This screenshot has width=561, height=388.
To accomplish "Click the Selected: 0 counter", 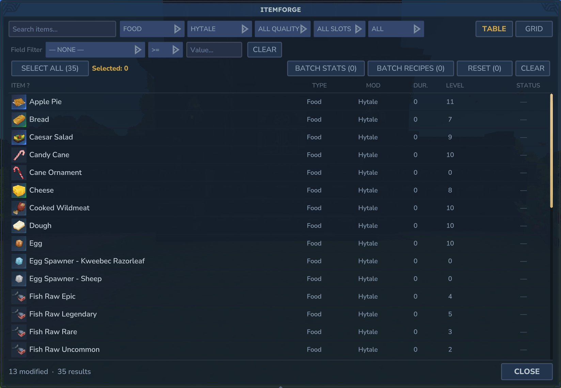I will tap(110, 68).
